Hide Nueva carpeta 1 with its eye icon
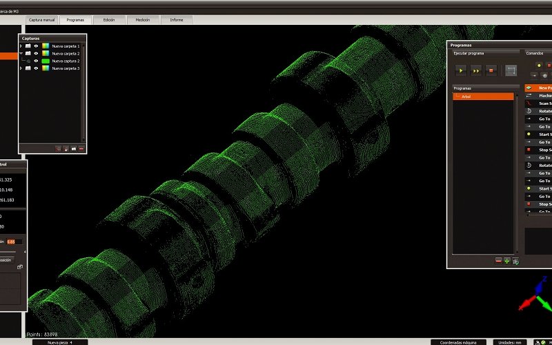This screenshot has width=552, height=345. pyautogui.click(x=36, y=46)
